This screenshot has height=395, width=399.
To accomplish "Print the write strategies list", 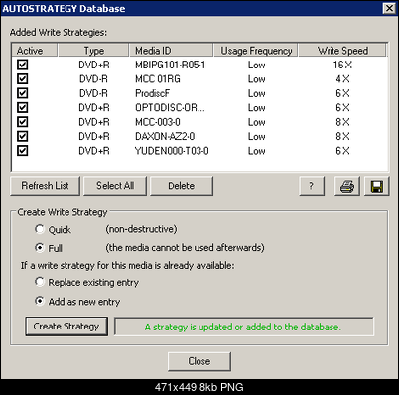I will (x=347, y=186).
